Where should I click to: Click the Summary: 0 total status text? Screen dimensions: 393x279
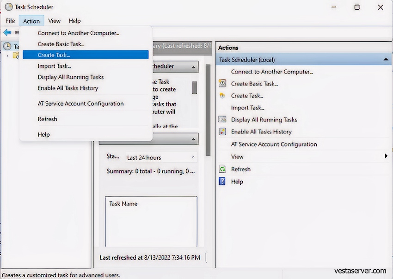click(151, 171)
